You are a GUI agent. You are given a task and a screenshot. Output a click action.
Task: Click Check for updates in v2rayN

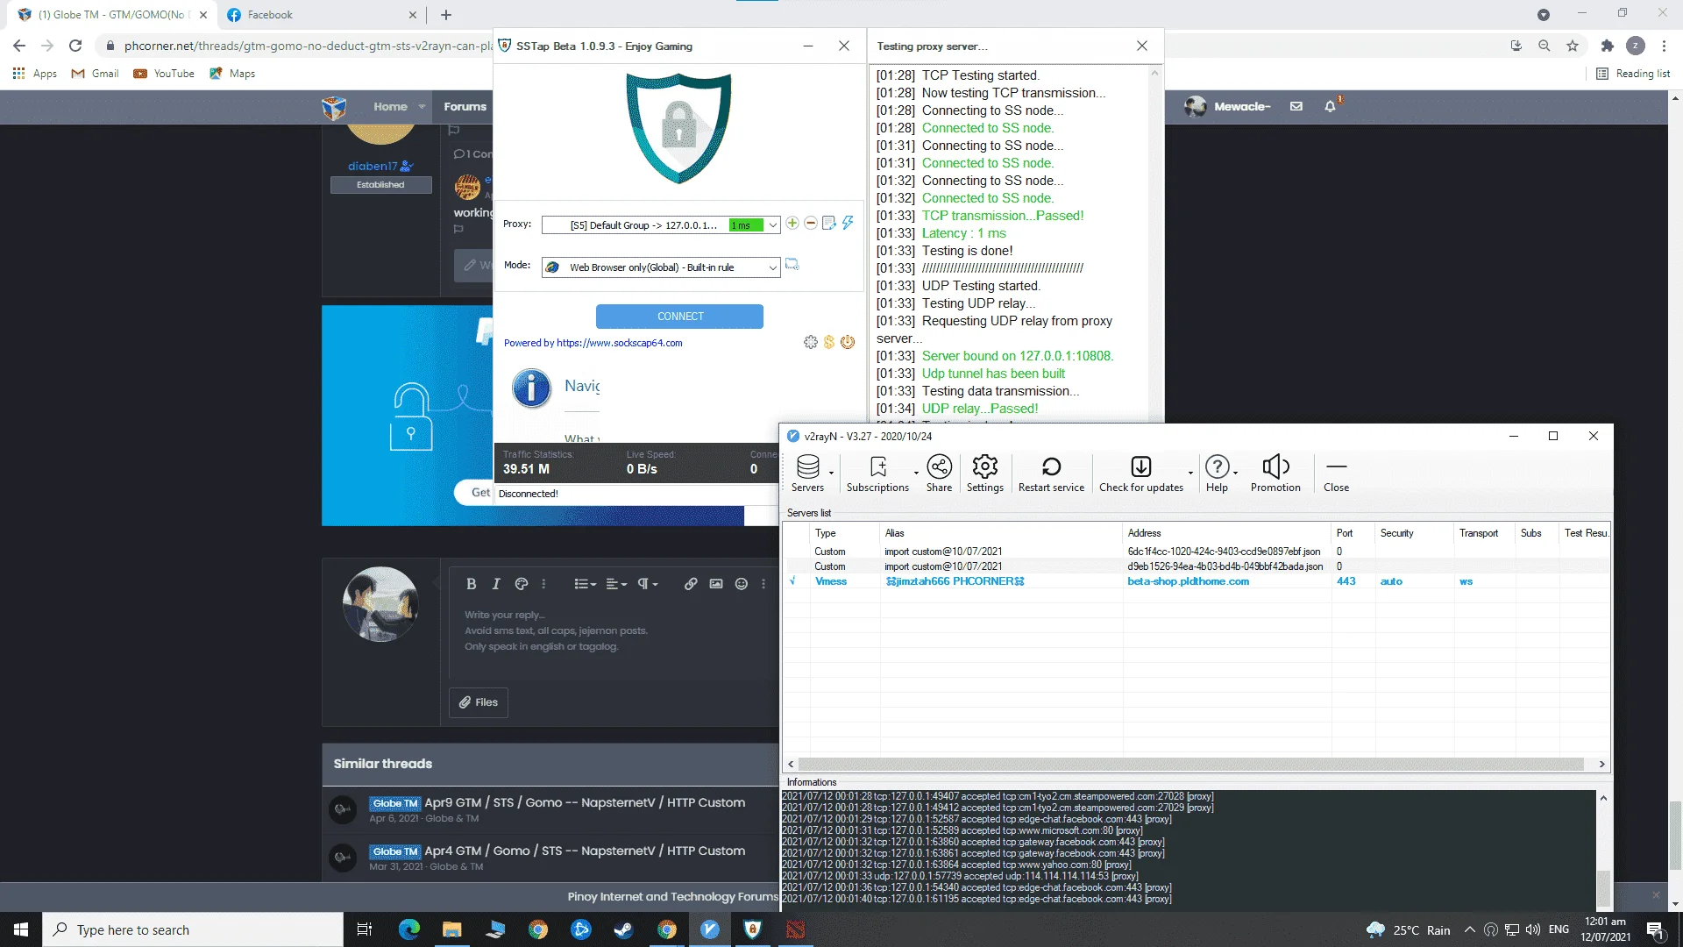click(1140, 473)
